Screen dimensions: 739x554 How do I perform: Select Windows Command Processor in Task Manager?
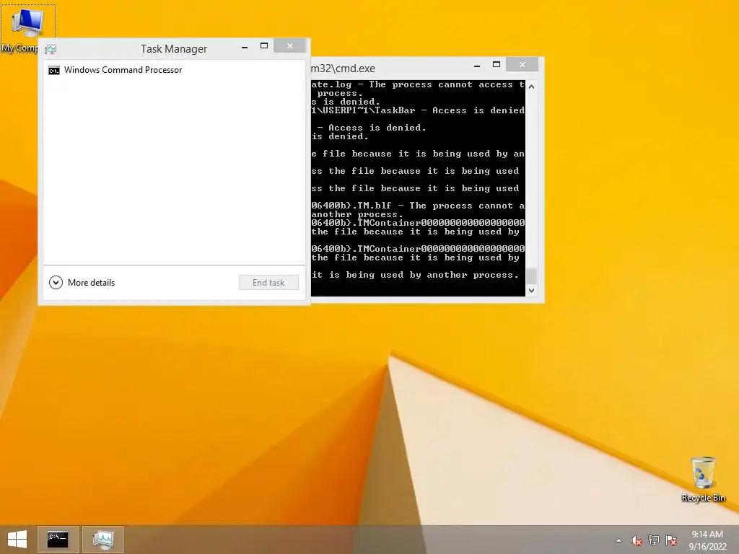(x=174, y=70)
